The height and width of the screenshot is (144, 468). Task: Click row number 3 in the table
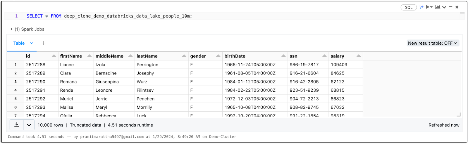click(16, 81)
